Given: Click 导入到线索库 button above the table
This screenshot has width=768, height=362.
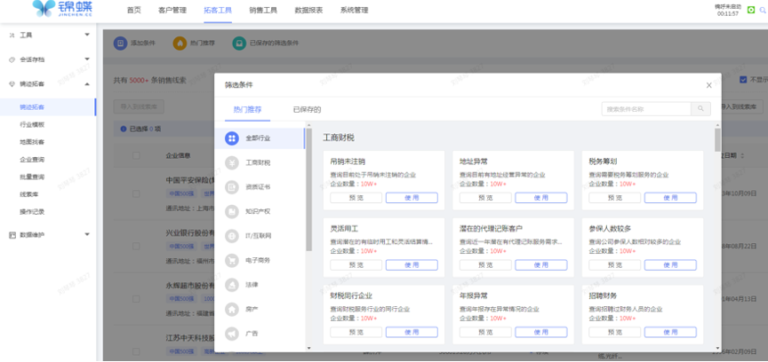Looking at the screenshot, I should point(139,106).
